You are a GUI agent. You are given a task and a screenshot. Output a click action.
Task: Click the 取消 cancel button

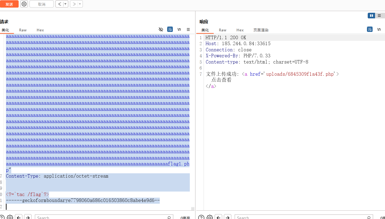[x=42, y=4]
